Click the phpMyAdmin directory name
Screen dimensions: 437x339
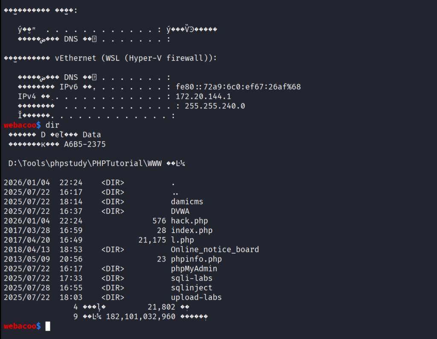pyautogui.click(x=194, y=269)
